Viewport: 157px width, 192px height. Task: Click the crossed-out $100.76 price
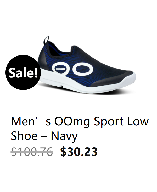[x=32, y=152]
